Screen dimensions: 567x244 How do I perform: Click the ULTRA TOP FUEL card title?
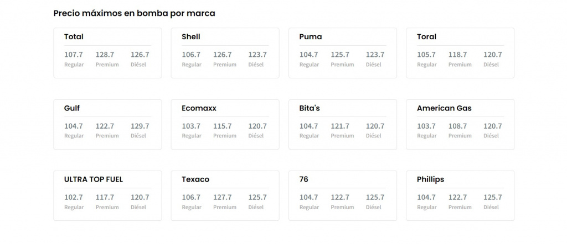click(x=94, y=179)
